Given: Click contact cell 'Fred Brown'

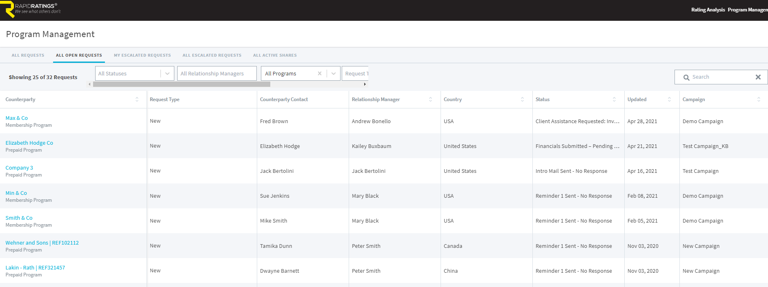Looking at the screenshot, I should point(274,121).
